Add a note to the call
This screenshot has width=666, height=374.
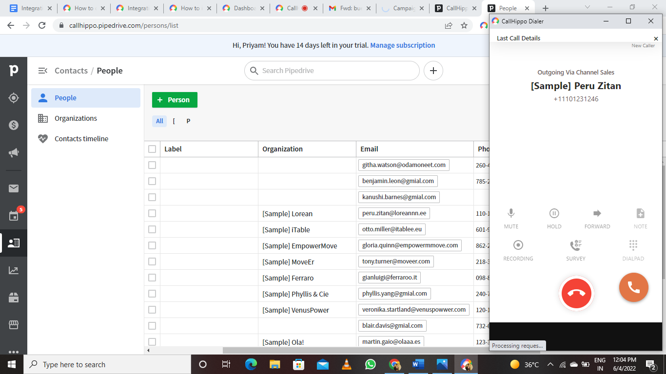pyautogui.click(x=641, y=218)
